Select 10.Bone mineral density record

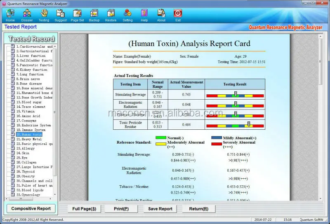(35, 88)
